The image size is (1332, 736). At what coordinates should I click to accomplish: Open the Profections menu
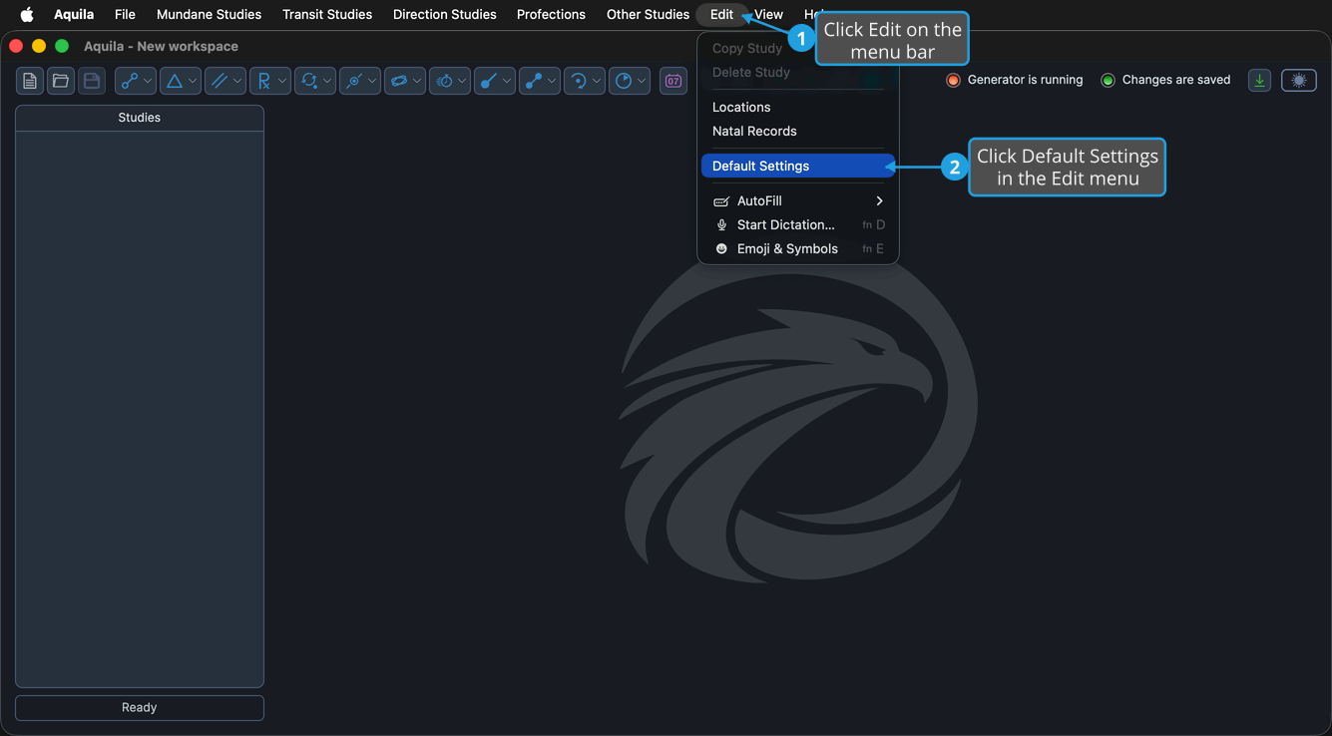click(x=551, y=14)
